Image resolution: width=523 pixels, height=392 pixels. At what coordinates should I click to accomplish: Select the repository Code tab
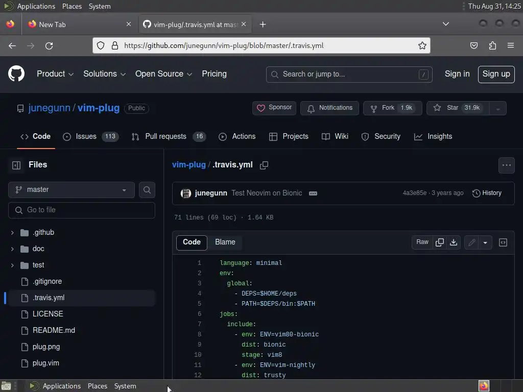coord(36,137)
